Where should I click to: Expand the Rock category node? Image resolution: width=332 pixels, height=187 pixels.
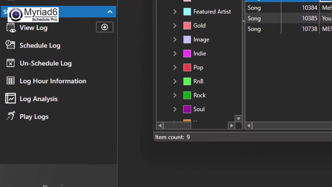click(x=175, y=95)
